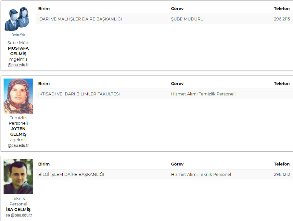Click BİLGİ İŞLEM DAİRE BAŞKANLIĞI unit
Viewport: 293px width, 221px height.
71,174
